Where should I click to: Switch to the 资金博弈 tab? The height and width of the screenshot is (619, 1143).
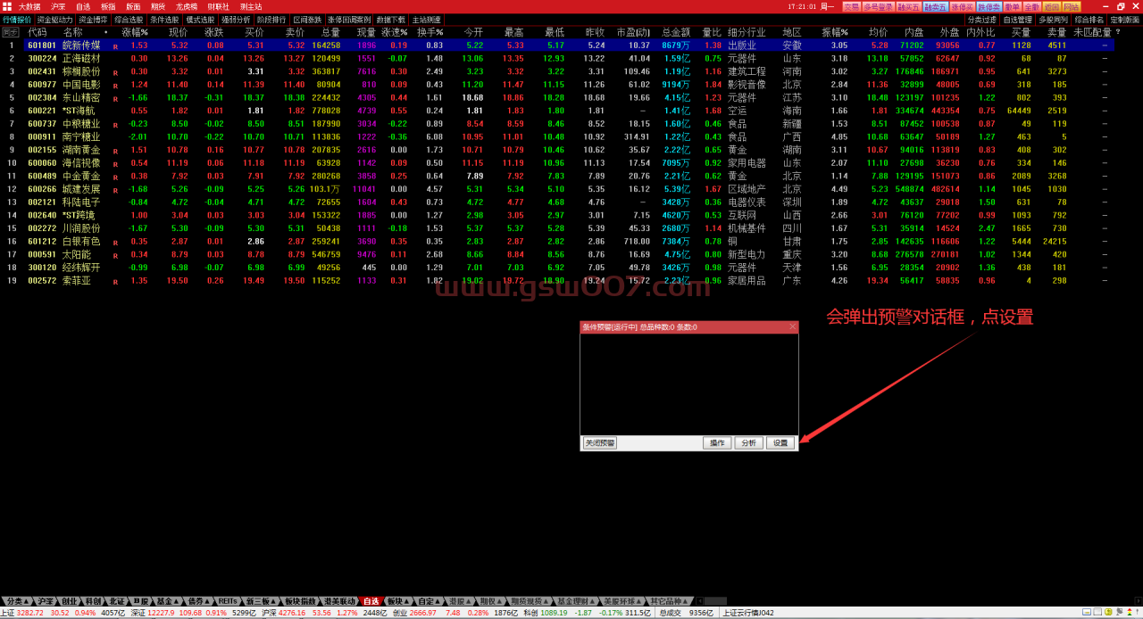[x=93, y=19]
